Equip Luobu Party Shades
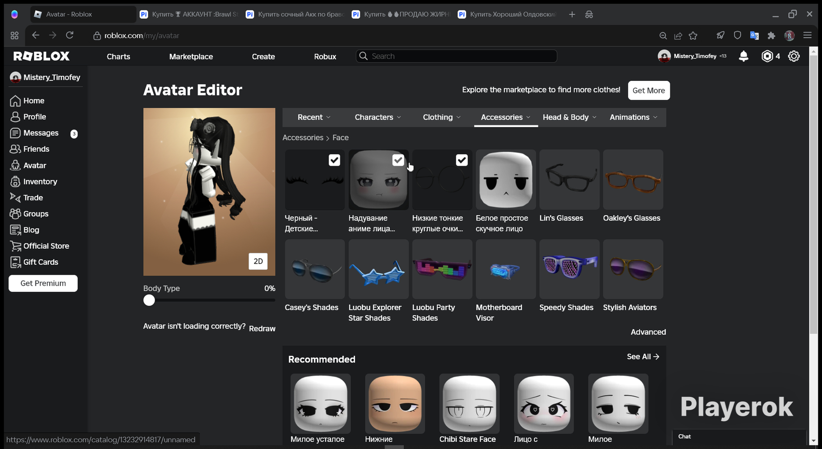Viewport: 822px width, 449px height. [442, 269]
